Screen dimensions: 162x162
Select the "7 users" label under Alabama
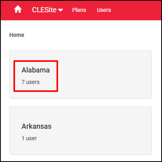coord(30,82)
